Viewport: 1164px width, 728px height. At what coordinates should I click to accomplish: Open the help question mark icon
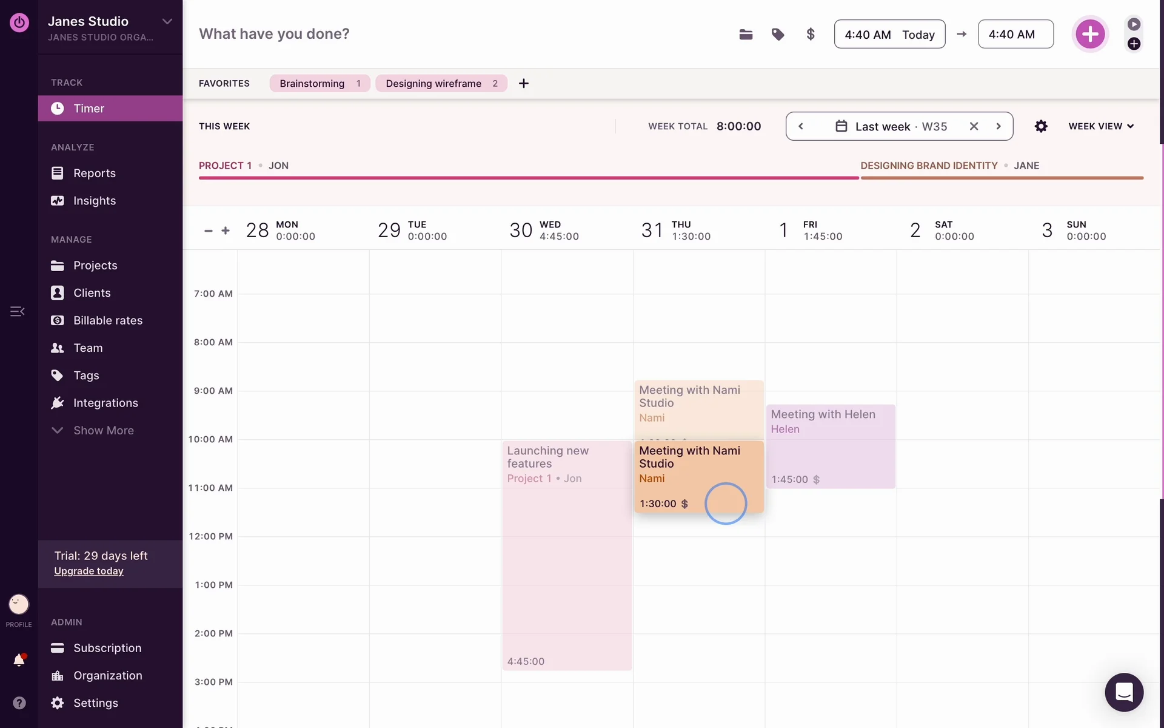tap(19, 703)
